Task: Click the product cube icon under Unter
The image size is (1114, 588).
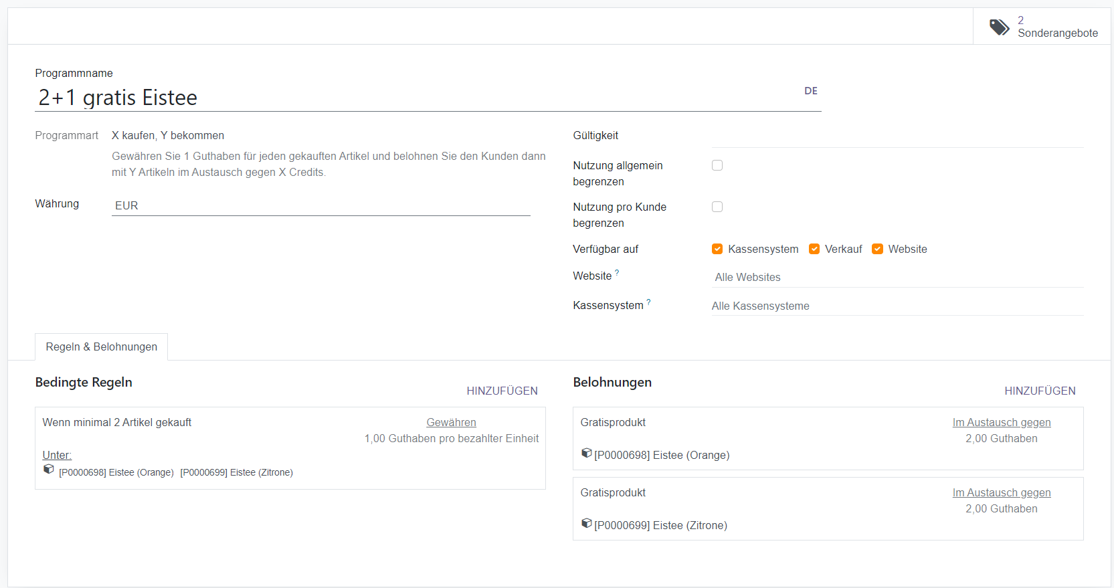Action: [x=49, y=470]
